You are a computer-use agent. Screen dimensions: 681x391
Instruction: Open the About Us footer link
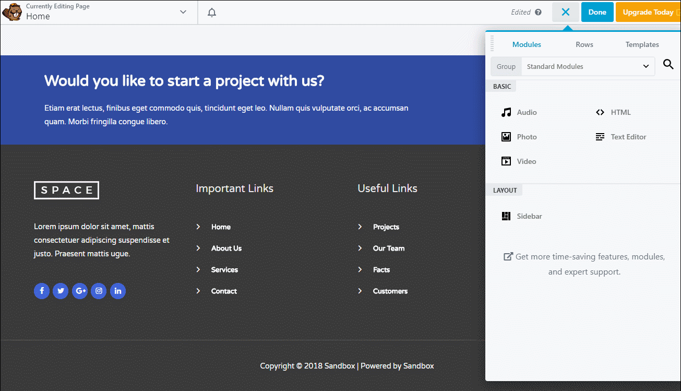click(x=226, y=248)
